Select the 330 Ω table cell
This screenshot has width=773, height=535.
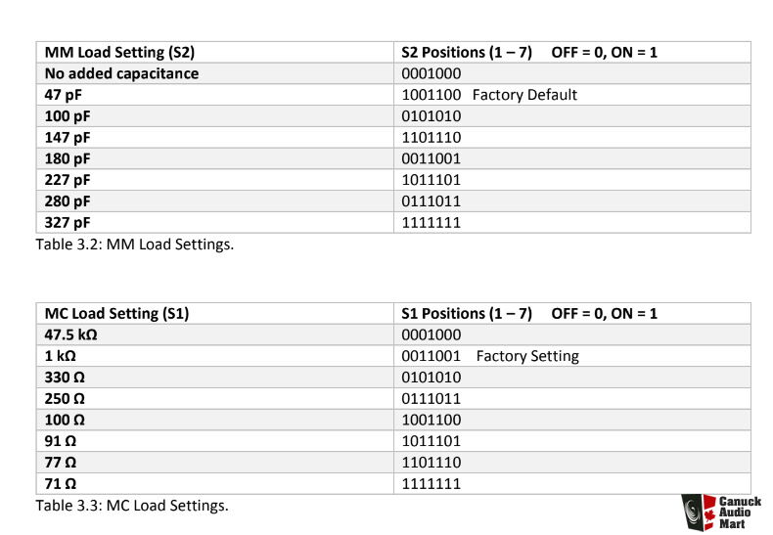215,378
